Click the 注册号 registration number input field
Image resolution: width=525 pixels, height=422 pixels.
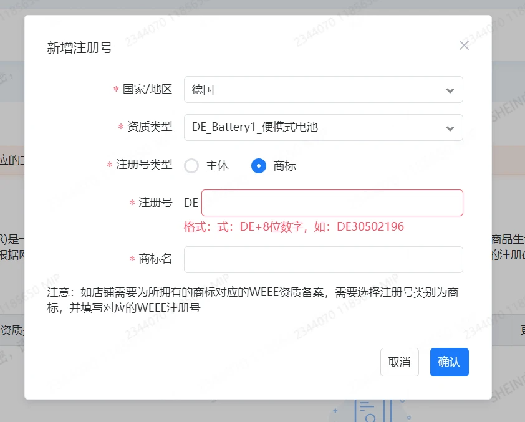point(332,203)
